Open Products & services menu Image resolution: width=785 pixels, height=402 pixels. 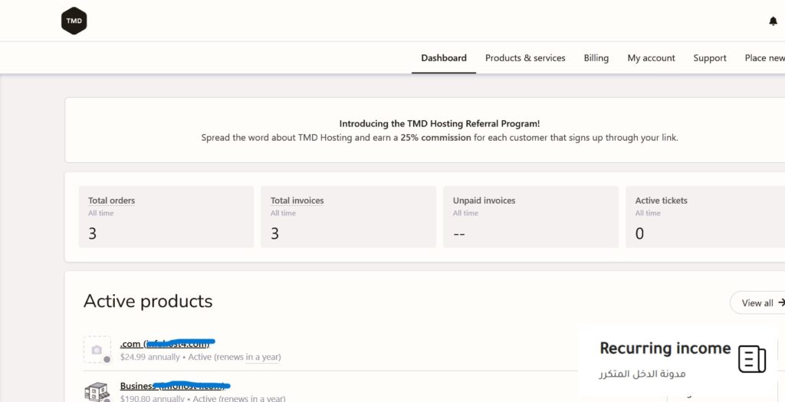click(x=525, y=58)
